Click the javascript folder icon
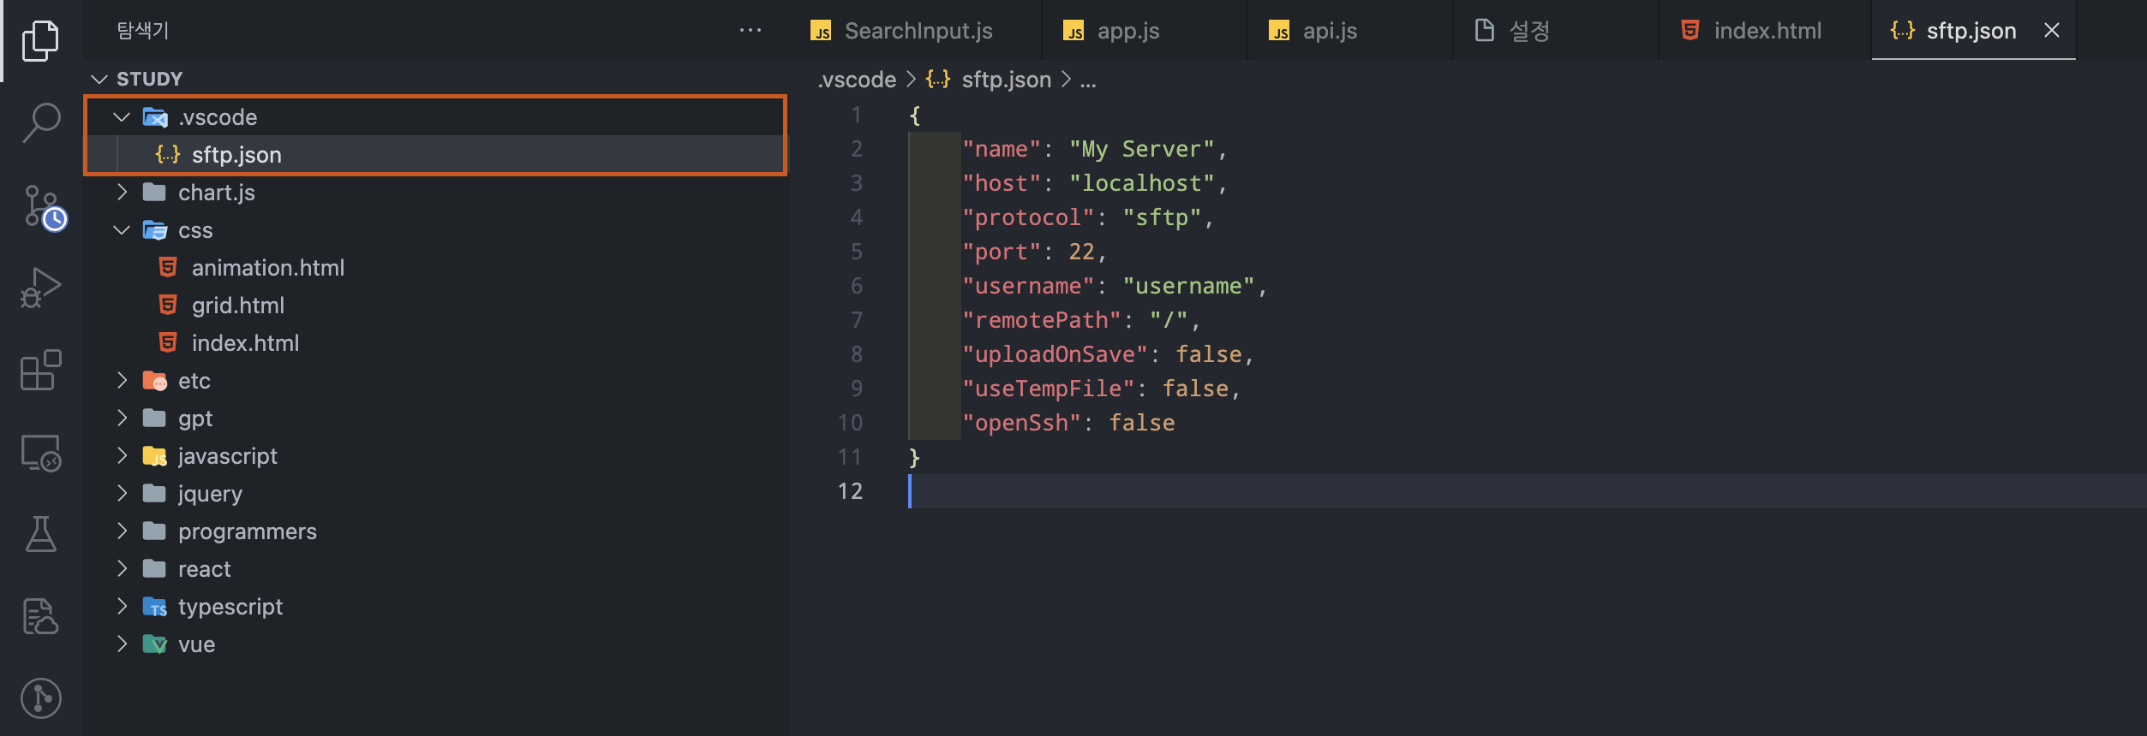2147x736 pixels. pyautogui.click(x=155, y=456)
